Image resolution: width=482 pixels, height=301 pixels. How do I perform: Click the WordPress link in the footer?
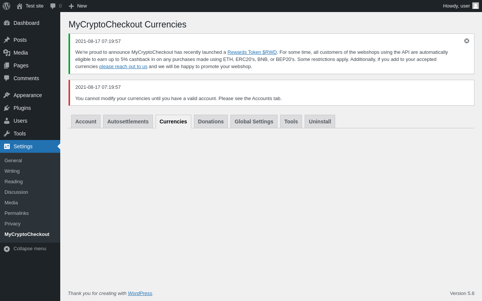coord(140,293)
